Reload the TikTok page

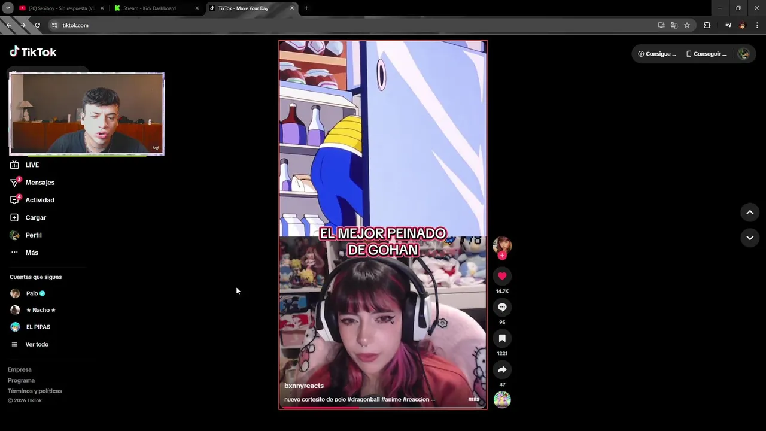37,25
